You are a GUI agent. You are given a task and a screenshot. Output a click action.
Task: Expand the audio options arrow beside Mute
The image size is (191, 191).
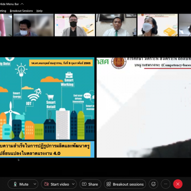coord(35,184)
